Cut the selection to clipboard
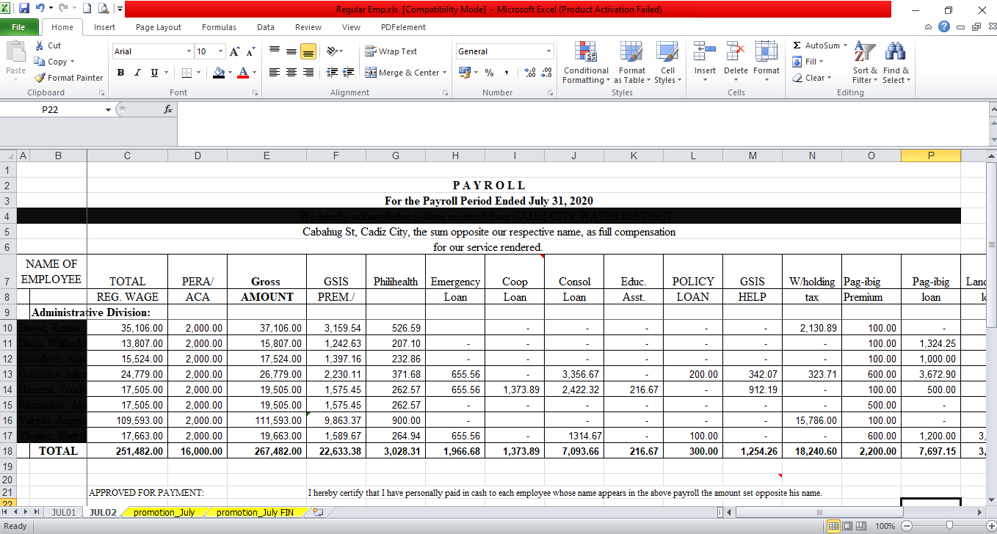997x534 pixels. 48,45
